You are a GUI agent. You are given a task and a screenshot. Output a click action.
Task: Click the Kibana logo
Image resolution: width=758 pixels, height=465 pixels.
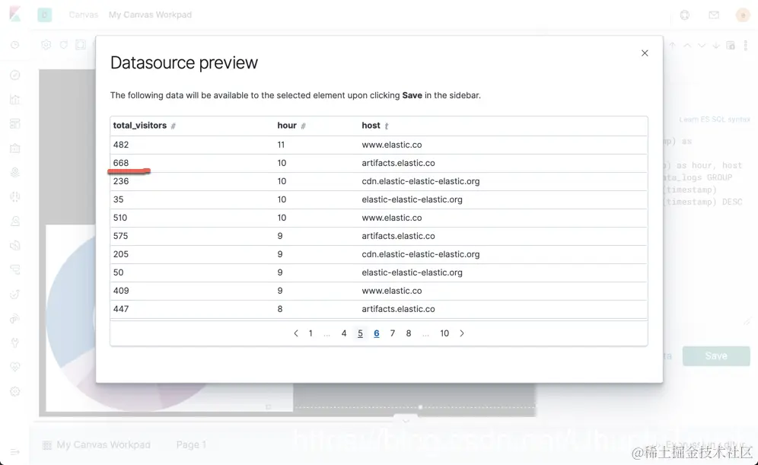[x=15, y=14]
